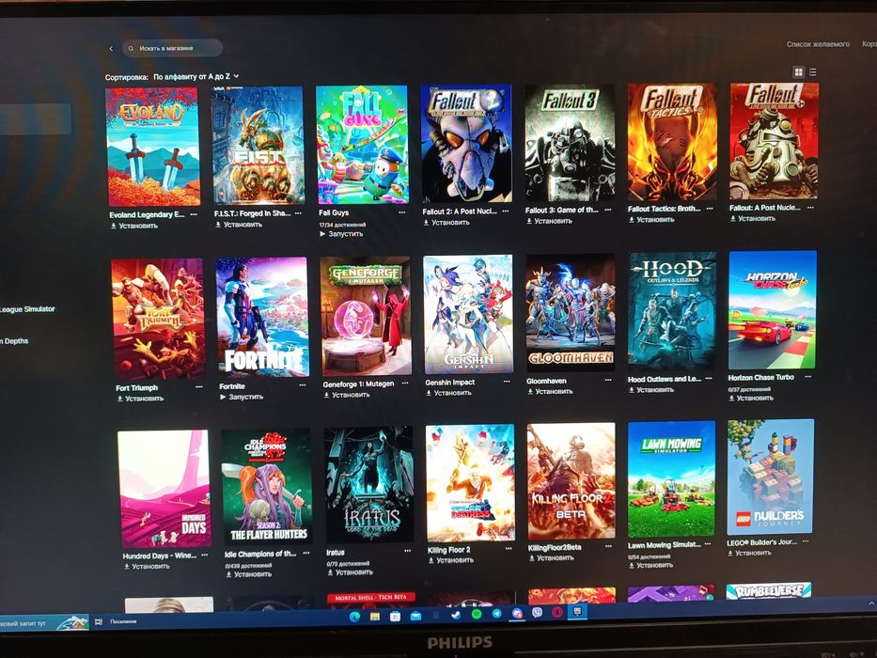Open Microsoft Edge from the taskbar

354,617
